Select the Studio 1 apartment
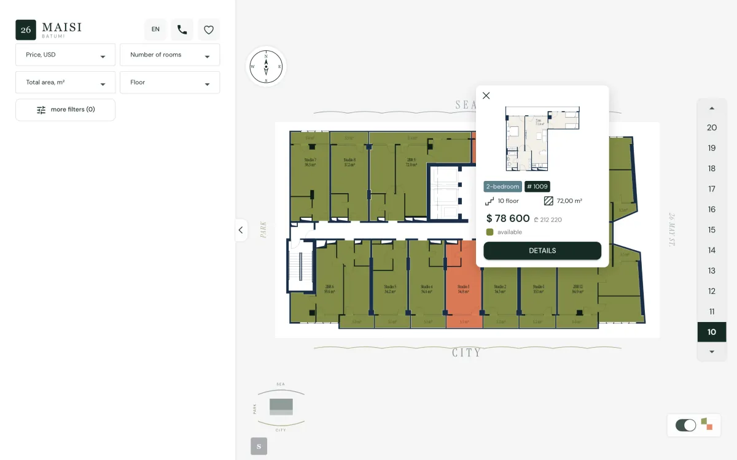 click(538, 288)
